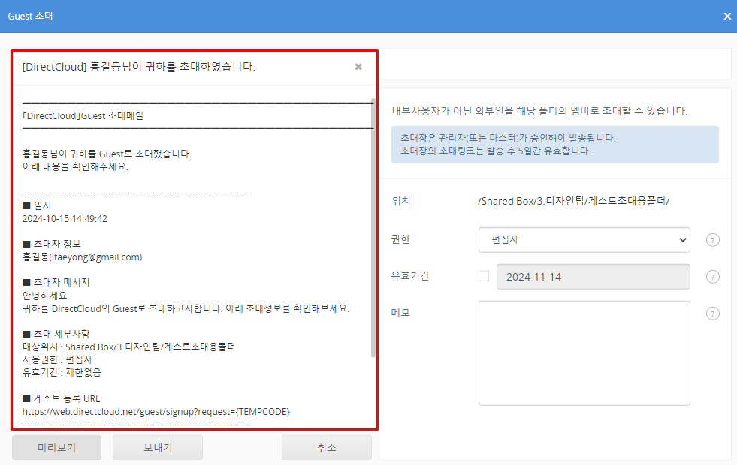Screen dimensions: 737x465
Task: Click the guest signup URL in preview
Action: tap(156, 412)
